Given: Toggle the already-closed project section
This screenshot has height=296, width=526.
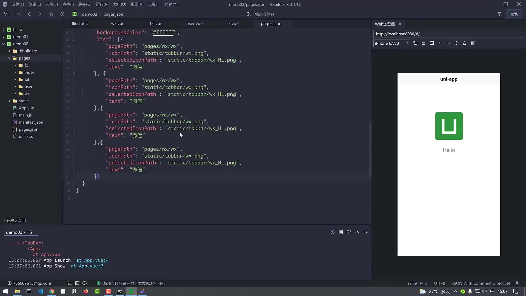Looking at the screenshot, I should (x=3, y=220).
